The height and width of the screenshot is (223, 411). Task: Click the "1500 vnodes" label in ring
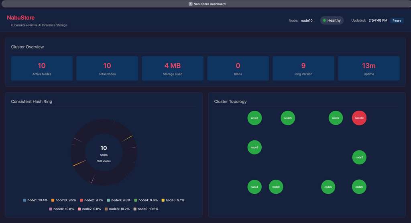104,161
